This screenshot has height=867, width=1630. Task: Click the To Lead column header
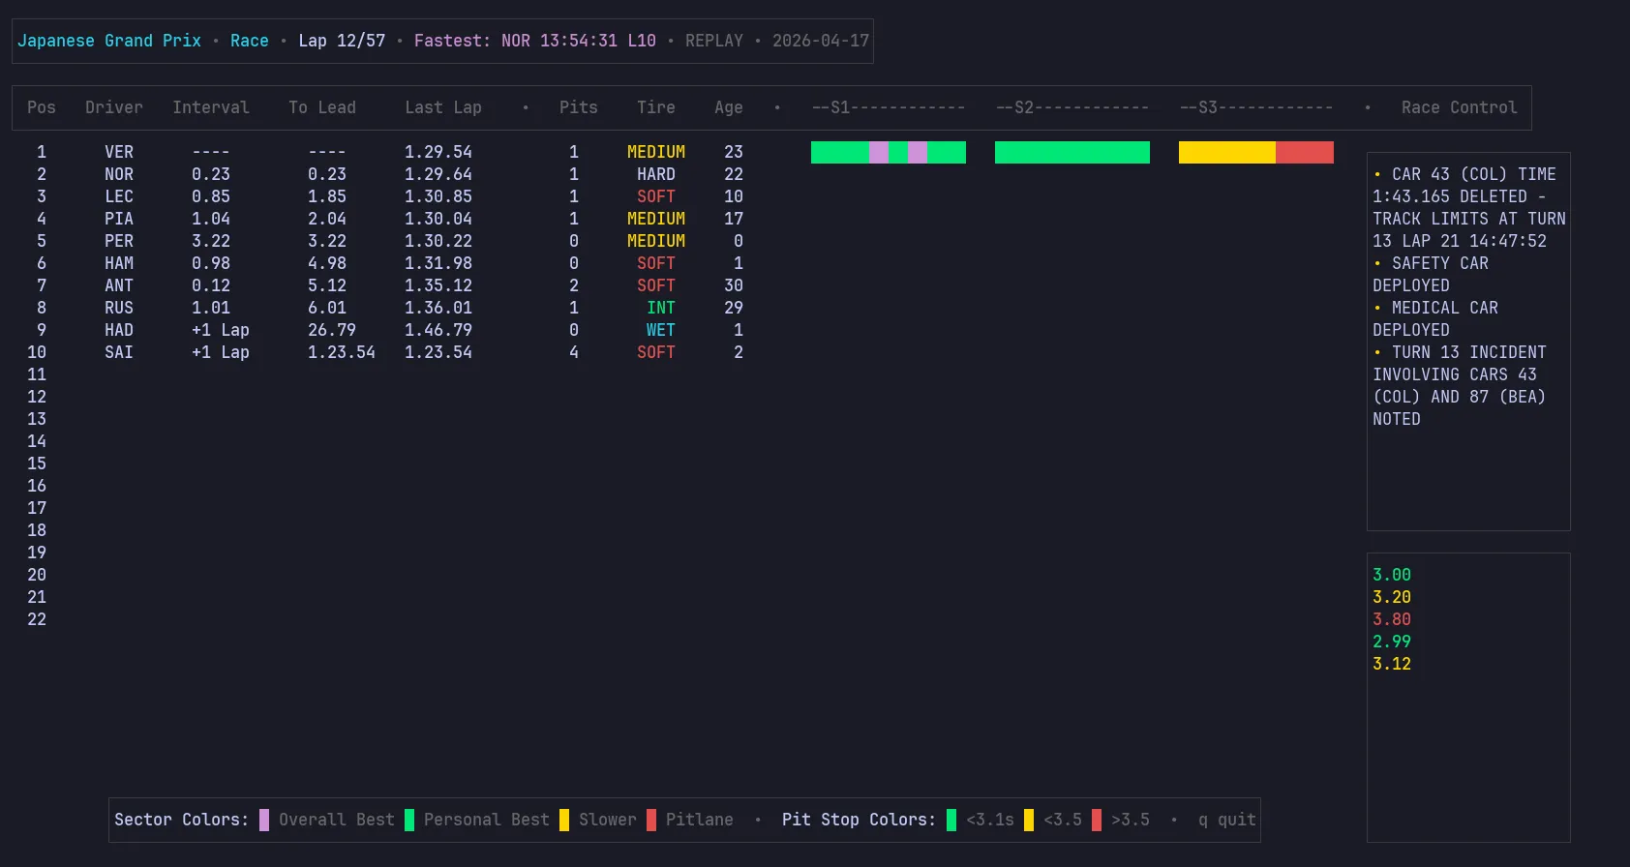pos(322,107)
